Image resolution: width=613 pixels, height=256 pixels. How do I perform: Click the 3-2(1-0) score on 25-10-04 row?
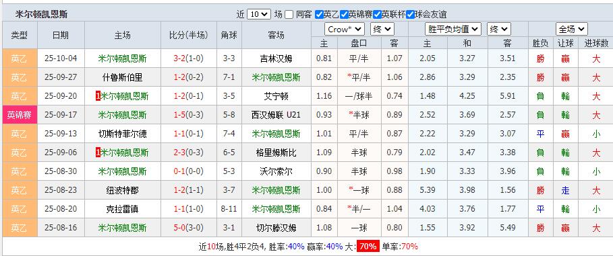coord(188,59)
